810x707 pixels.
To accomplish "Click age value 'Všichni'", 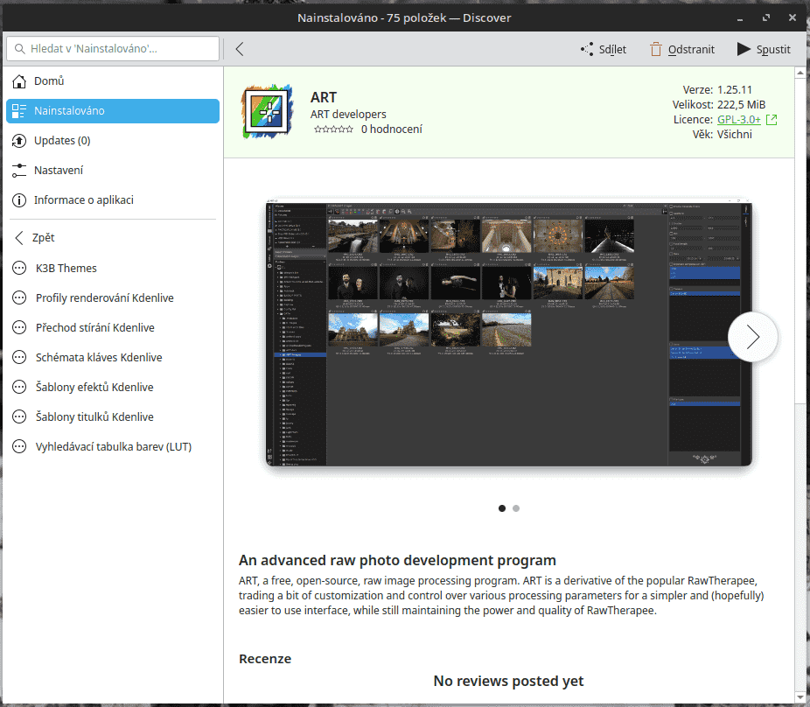I will click(735, 135).
